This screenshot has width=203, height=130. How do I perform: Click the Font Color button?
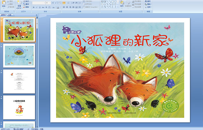coord(58,7)
